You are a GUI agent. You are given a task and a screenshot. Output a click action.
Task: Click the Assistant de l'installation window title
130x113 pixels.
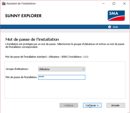click(x=21, y=4)
